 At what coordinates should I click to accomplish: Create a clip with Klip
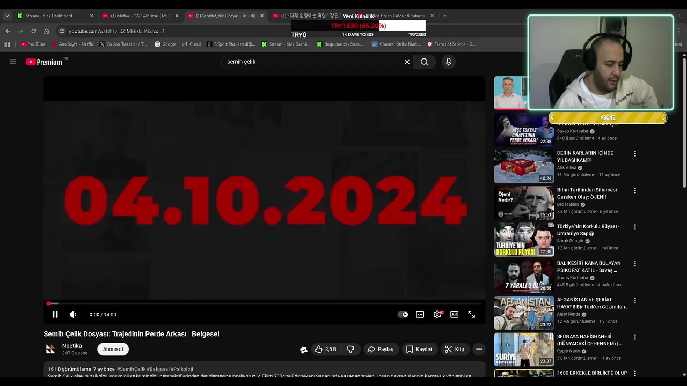454,349
